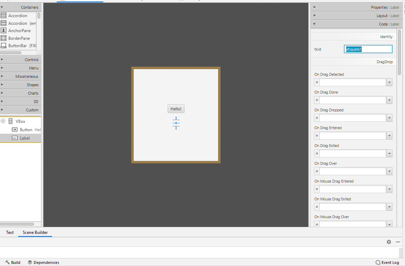This screenshot has height=266, width=405.
Task: Click the library list horizontal scrollbar
Action: pyautogui.click(x=11, y=52)
